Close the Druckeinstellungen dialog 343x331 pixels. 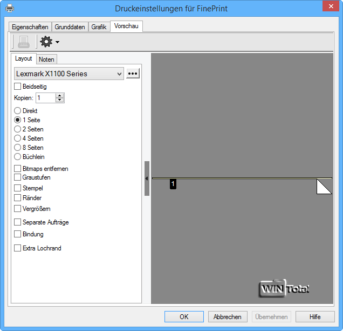[331, 6]
